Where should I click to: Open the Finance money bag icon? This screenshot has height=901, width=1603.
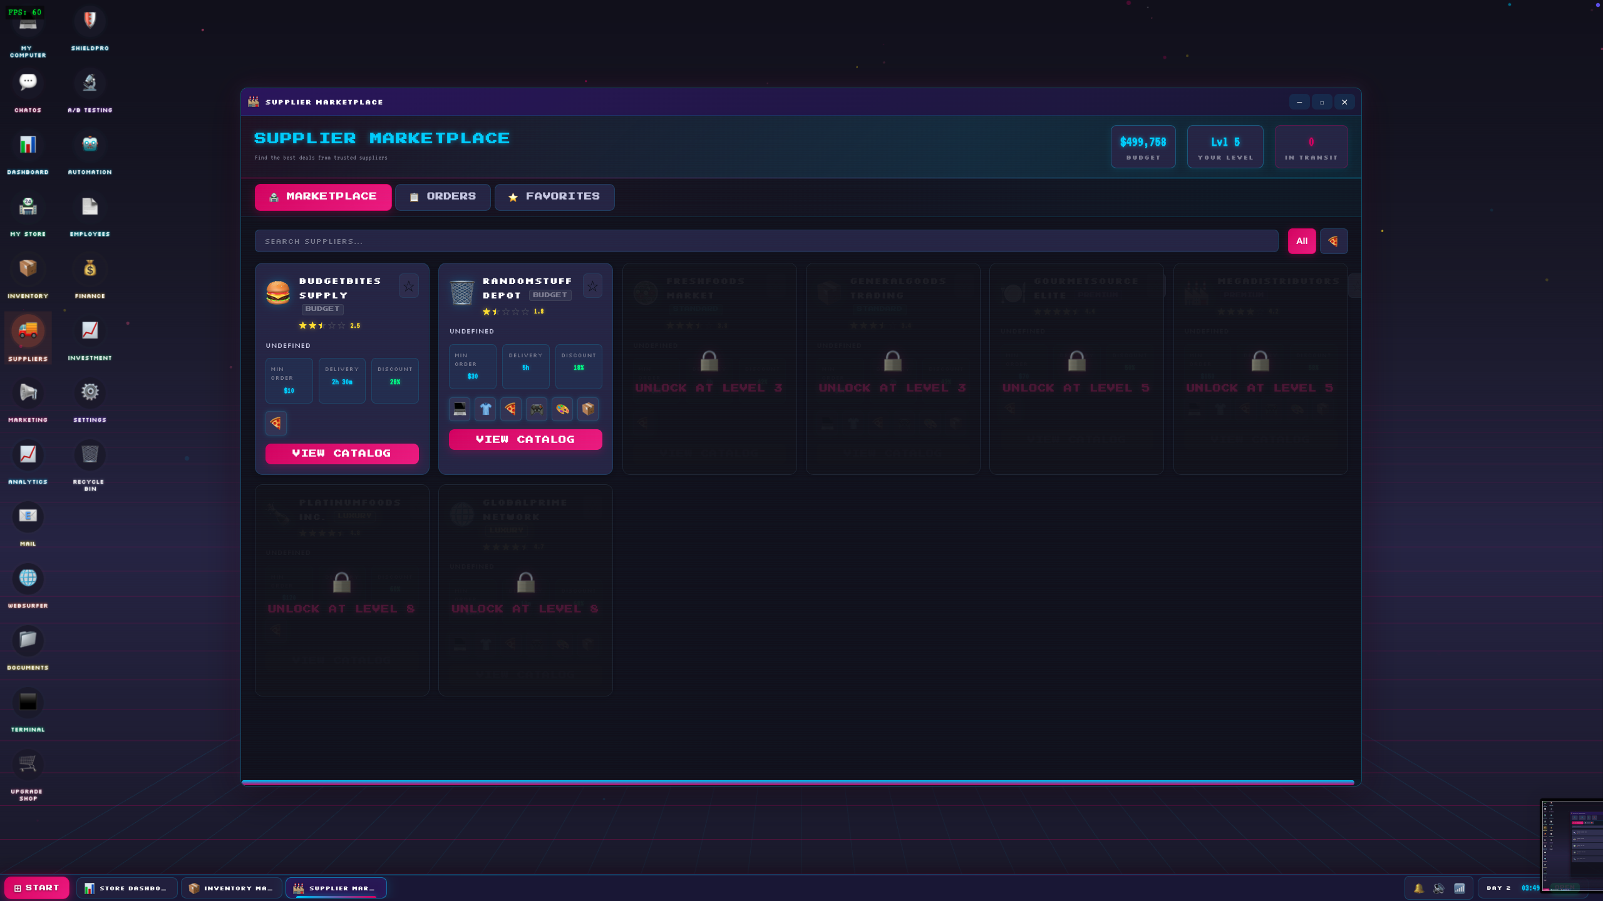point(90,269)
